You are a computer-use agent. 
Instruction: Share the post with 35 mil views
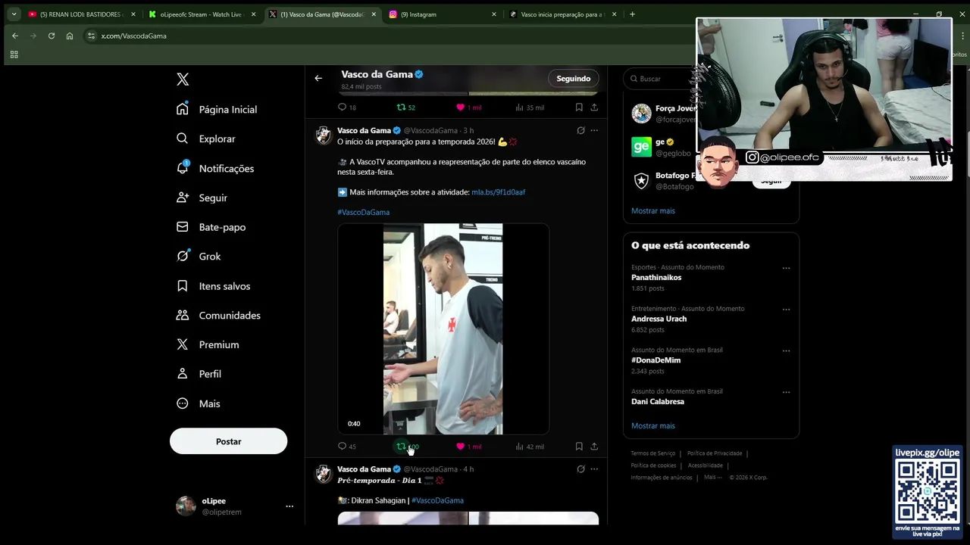(594, 107)
